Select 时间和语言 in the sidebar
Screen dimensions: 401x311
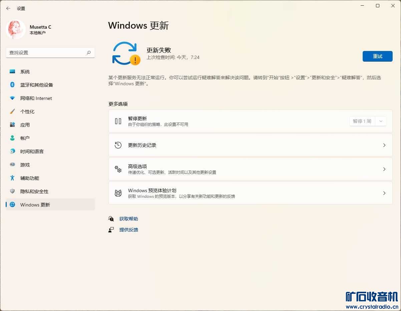50,152
